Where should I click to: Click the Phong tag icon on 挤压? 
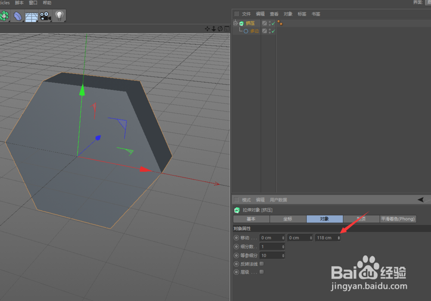point(280,23)
